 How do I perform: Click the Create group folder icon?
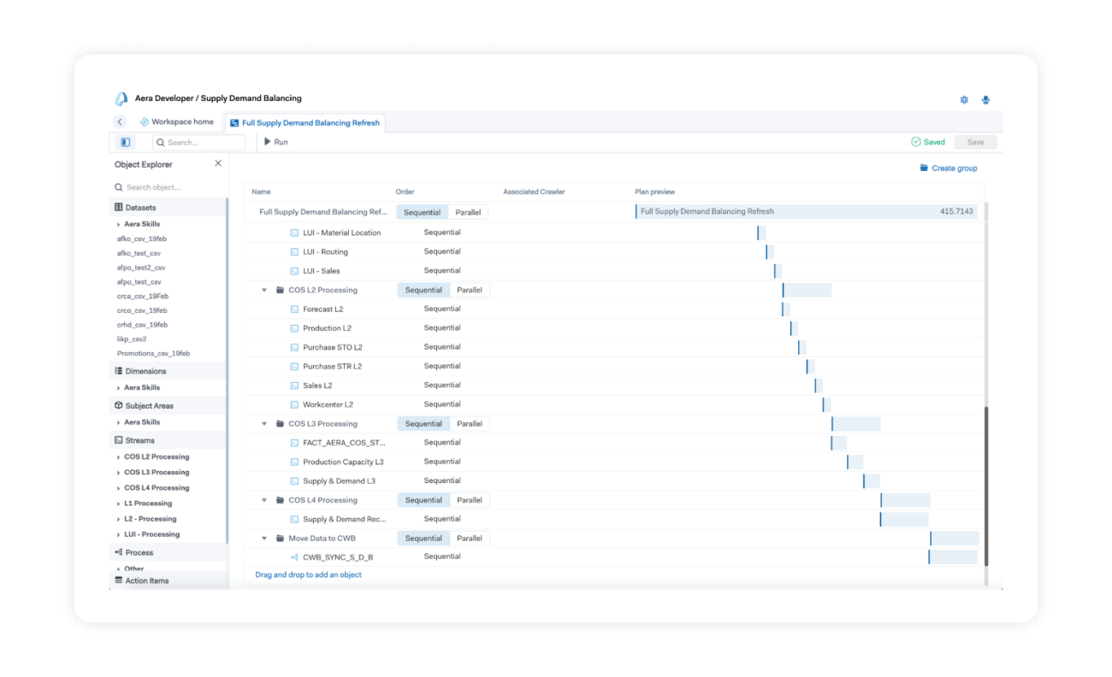click(x=924, y=168)
